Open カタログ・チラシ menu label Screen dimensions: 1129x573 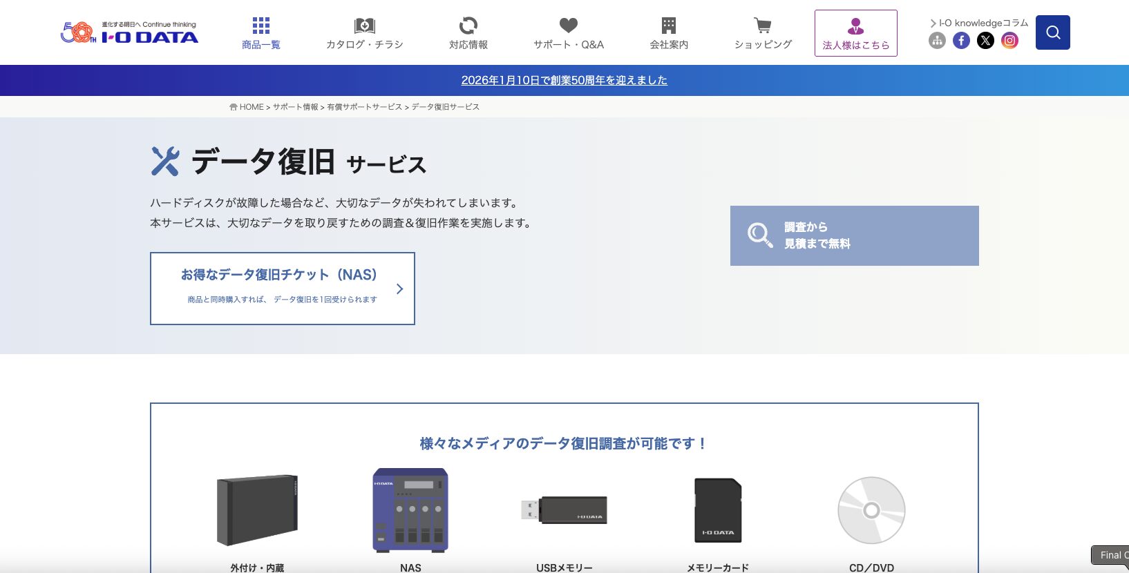(x=365, y=45)
